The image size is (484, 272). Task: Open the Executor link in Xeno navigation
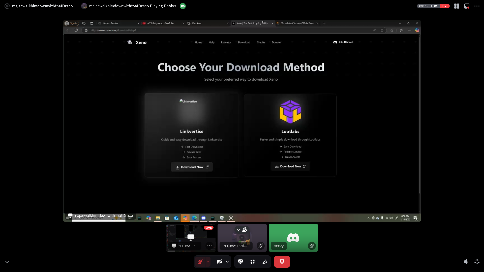(226, 42)
